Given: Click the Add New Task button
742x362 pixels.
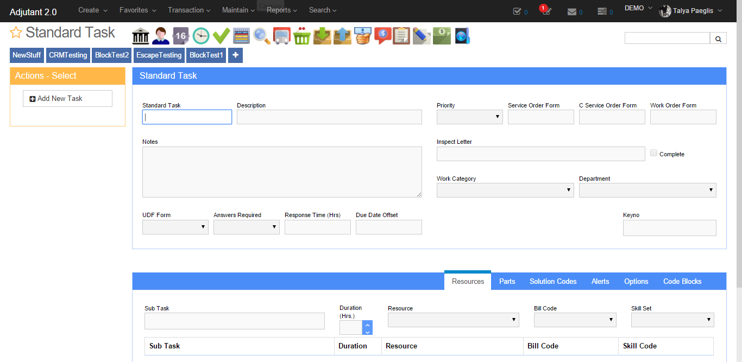Looking at the screenshot, I should 67,98.
